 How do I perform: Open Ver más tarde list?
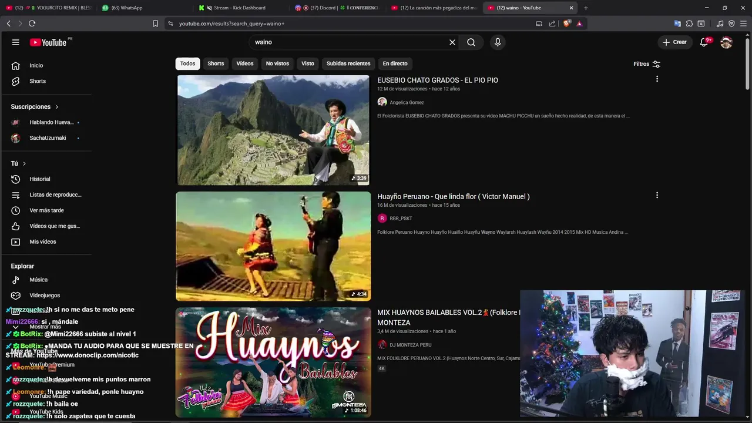(x=46, y=210)
